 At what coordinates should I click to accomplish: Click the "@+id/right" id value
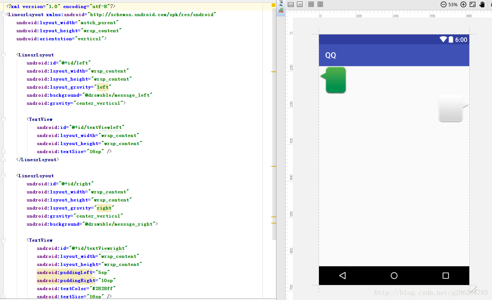click(x=77, y=184)
